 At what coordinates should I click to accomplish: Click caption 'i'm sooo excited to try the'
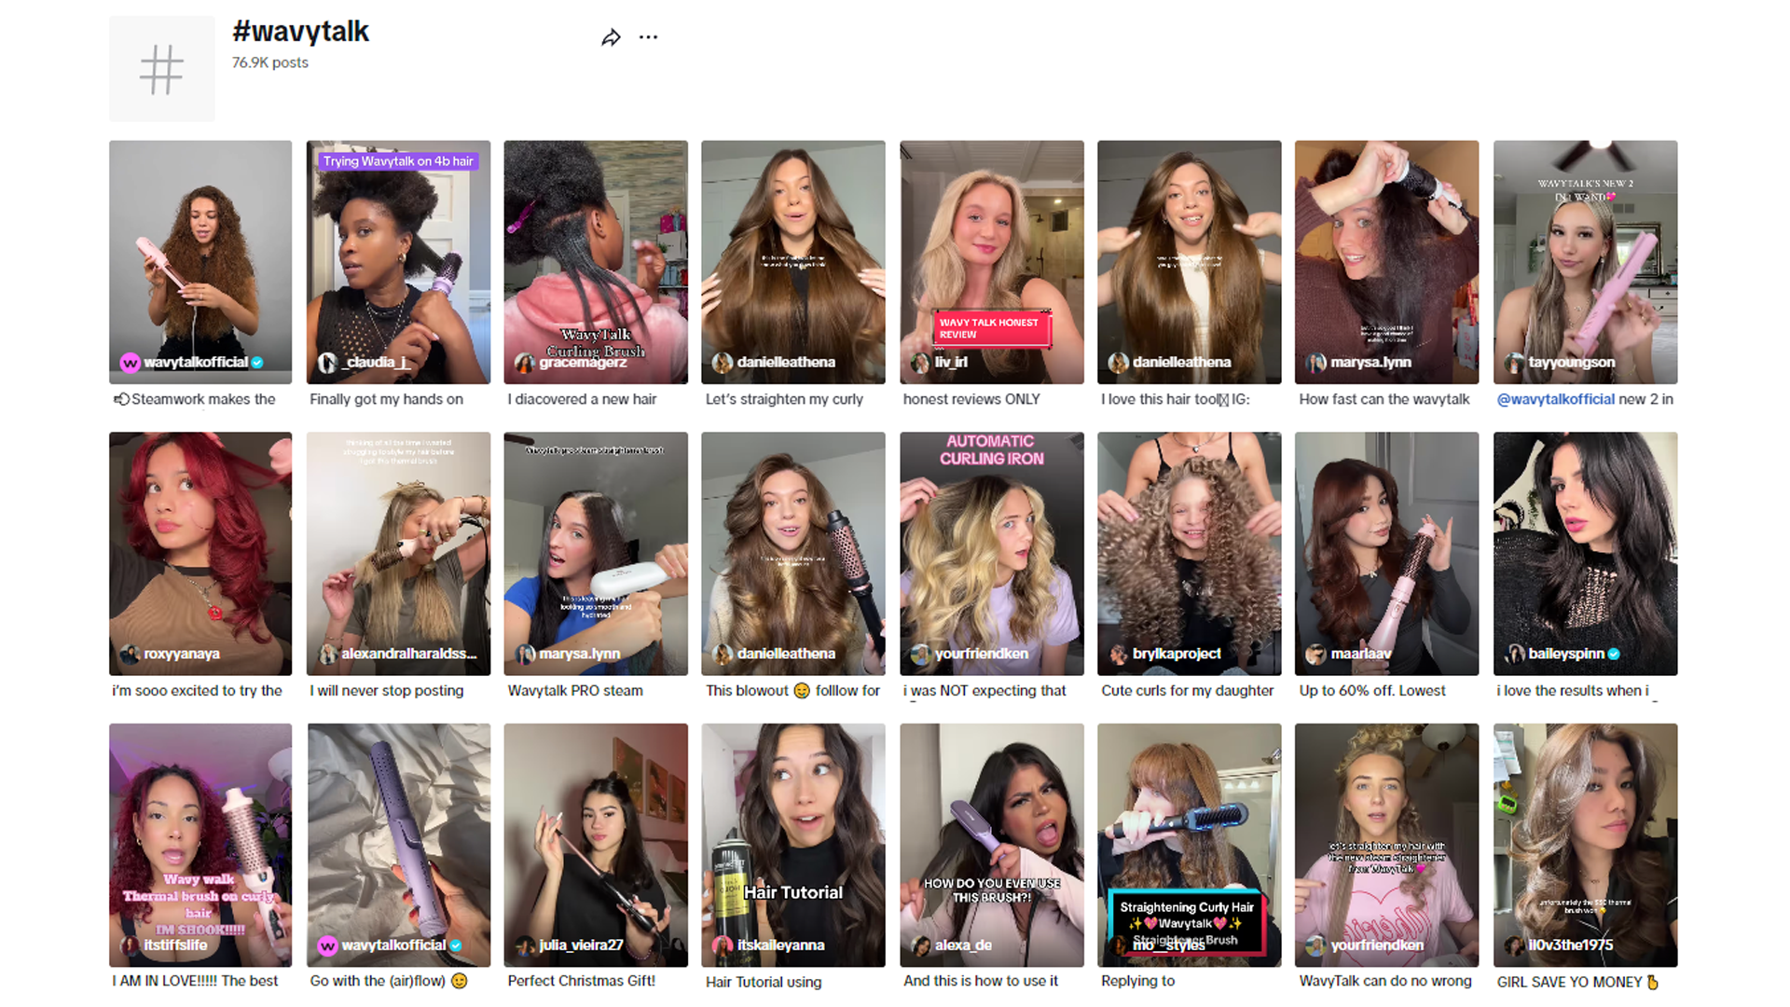pyautogui.click(x=197, y=691)
